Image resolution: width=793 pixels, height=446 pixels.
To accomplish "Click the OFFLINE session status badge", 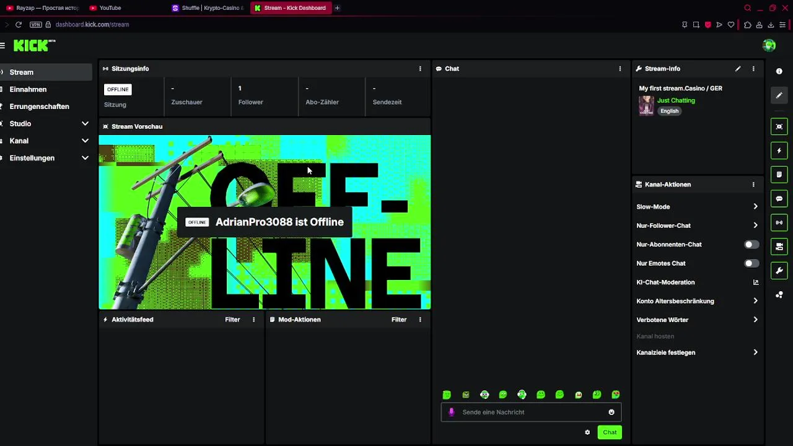I will [118, 89].
